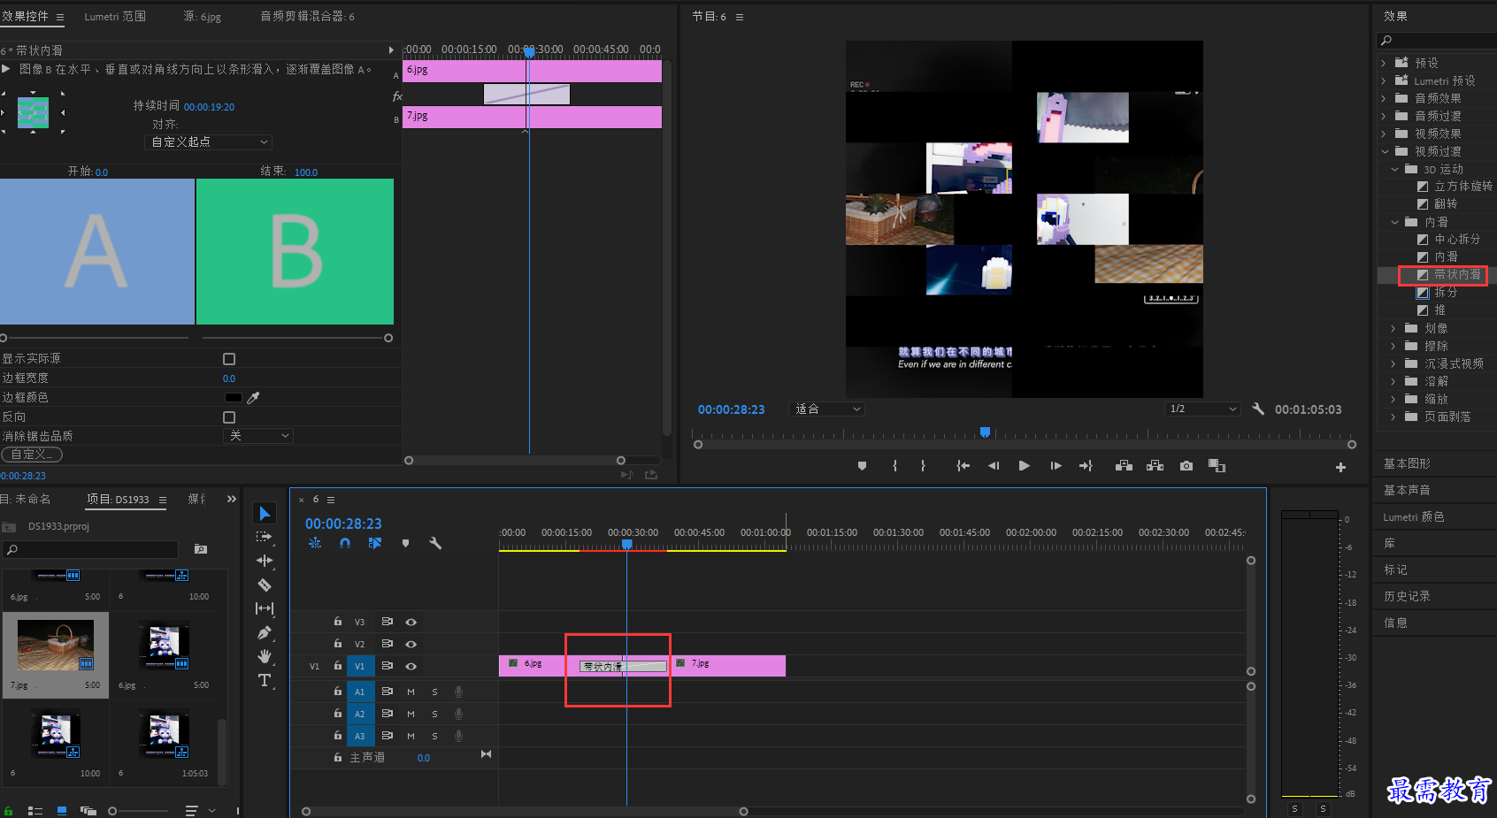Mark Out point in program monitor
This screenshot has width=1497, height=818.
(923, 466)
